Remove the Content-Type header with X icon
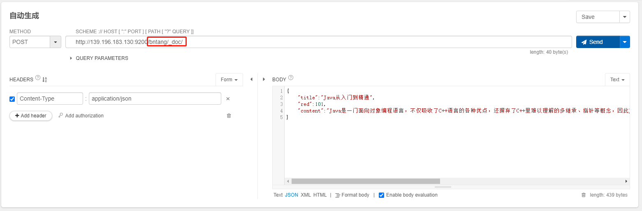This screenshot has width=642, height=211. tap(228, 99)
